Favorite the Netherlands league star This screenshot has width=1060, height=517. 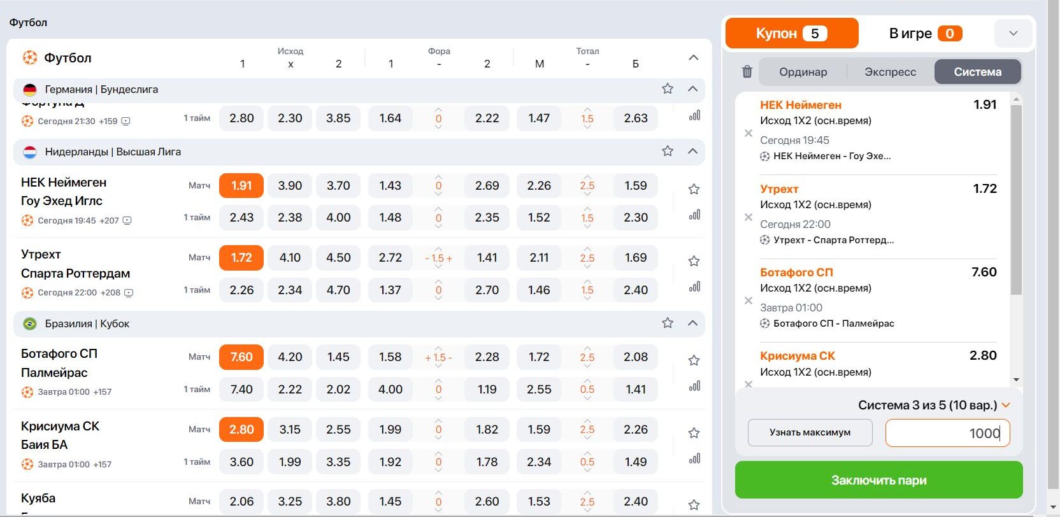(668, 151)
